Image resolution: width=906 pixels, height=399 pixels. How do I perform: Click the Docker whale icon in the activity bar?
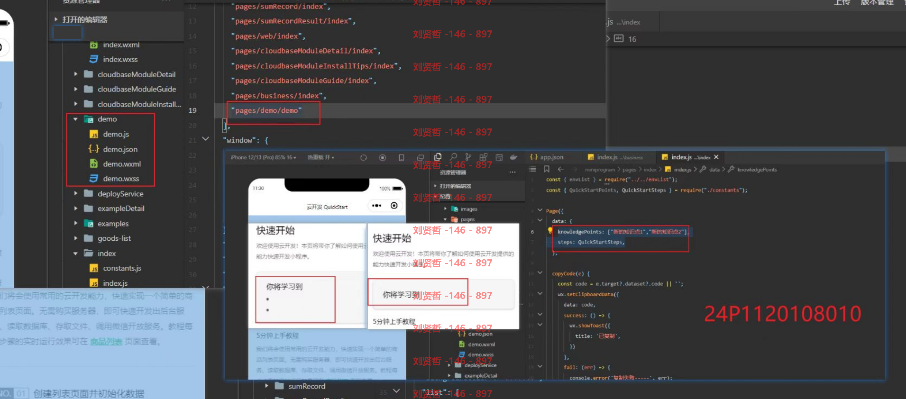[513, 157]
